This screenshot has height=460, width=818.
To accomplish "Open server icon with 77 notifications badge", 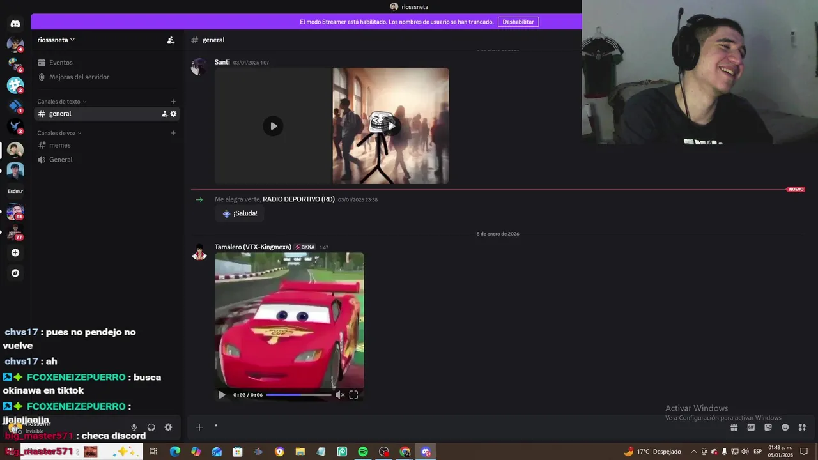I will tap(15, 233).
